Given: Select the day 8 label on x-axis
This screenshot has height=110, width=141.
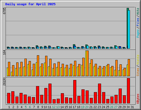Looking at the screenshot, I should click(x=38, y=107).
